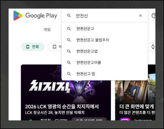
Task: Click the magnifier icon beside 안전신문고 불법주차
Action: [69, 40]
